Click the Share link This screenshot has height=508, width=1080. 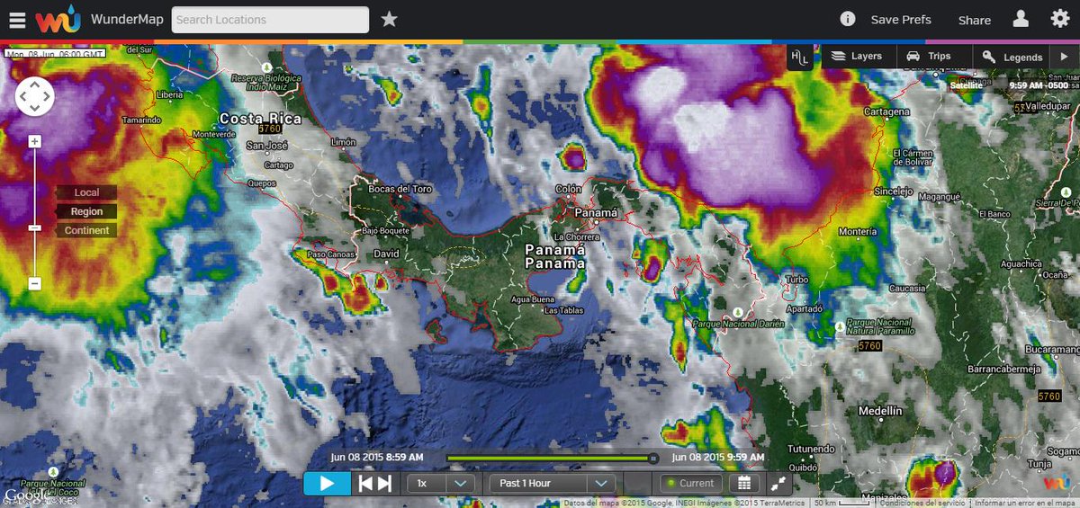pyautogui.click(x=974, y=20)
